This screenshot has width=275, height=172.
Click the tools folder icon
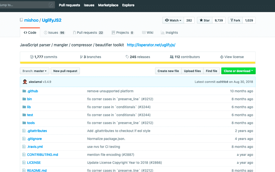pos(24,123)
